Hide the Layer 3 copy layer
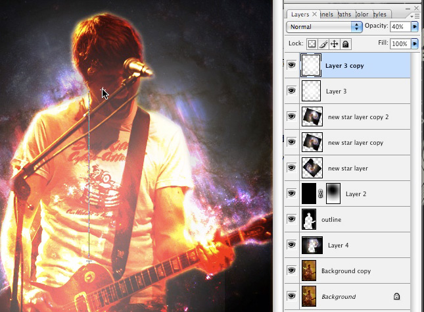The width and height of the screenshot is (424, 312). click(292, 65)
